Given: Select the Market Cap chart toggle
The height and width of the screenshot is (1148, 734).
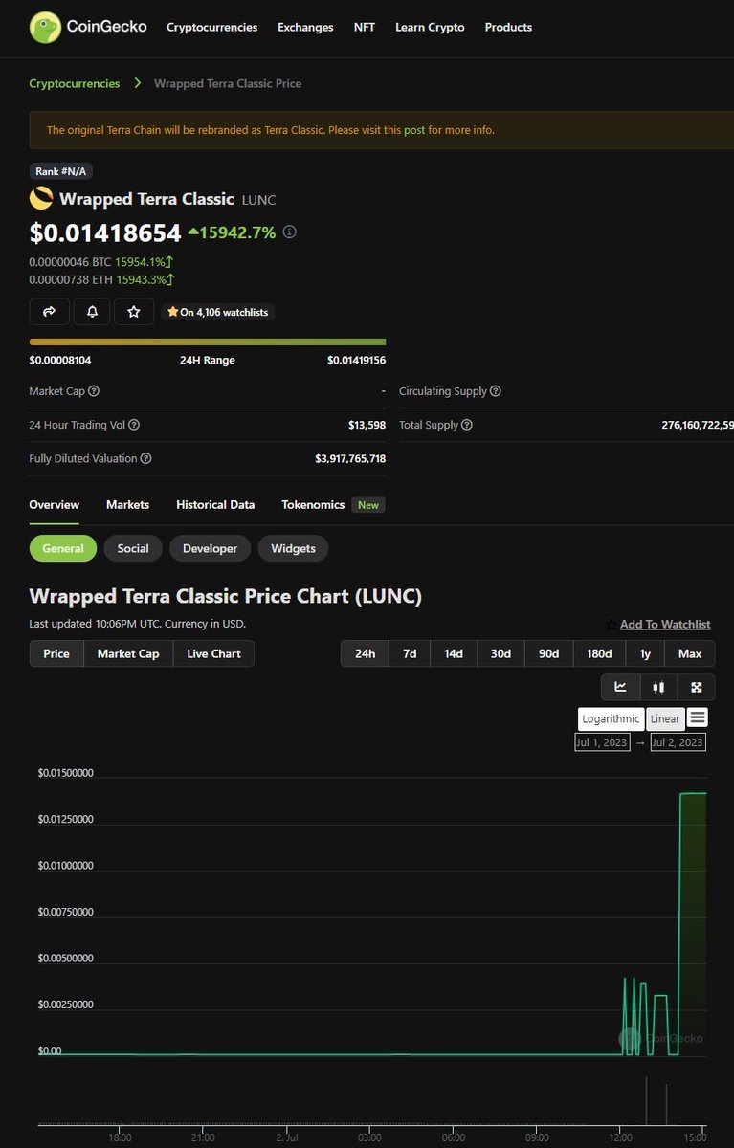Looking at the screenshot, I should tap(128, 653).
